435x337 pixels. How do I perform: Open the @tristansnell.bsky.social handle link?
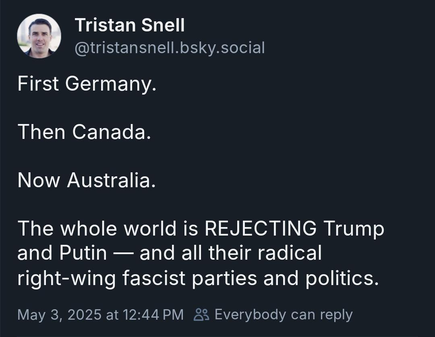pyautogui.click(x=170, y=48)
